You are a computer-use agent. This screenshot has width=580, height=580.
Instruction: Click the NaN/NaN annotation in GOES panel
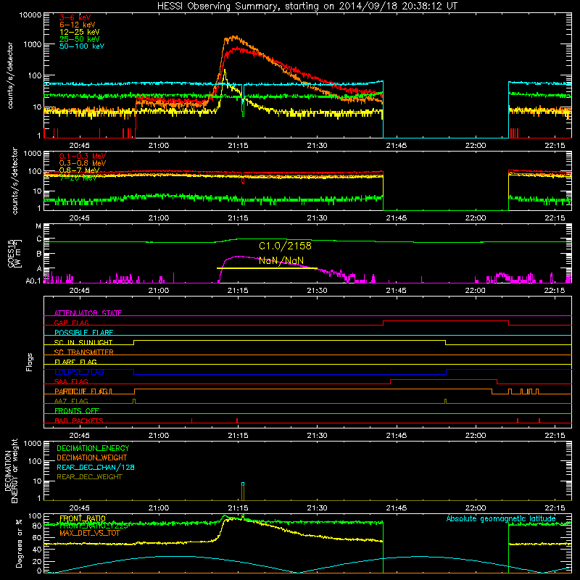coord(281,261)
